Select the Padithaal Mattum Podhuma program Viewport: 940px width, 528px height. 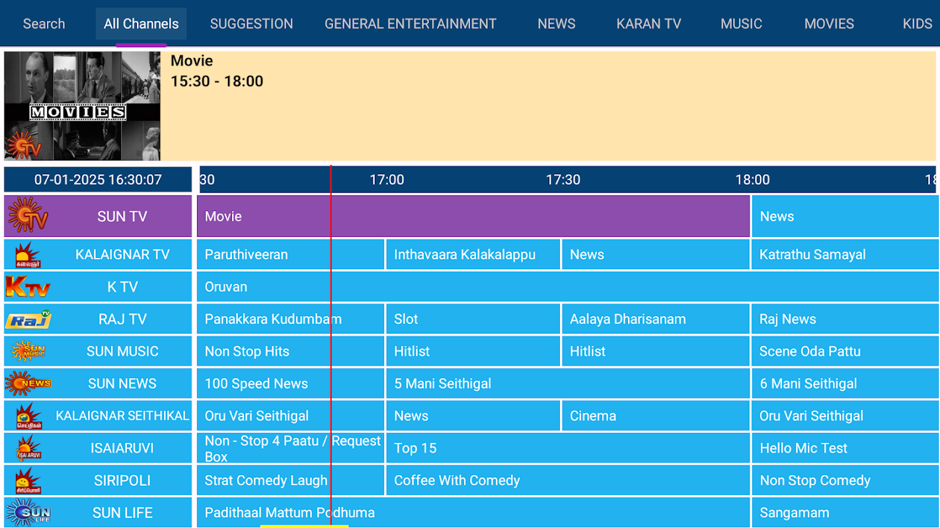(x=473, y=513)
